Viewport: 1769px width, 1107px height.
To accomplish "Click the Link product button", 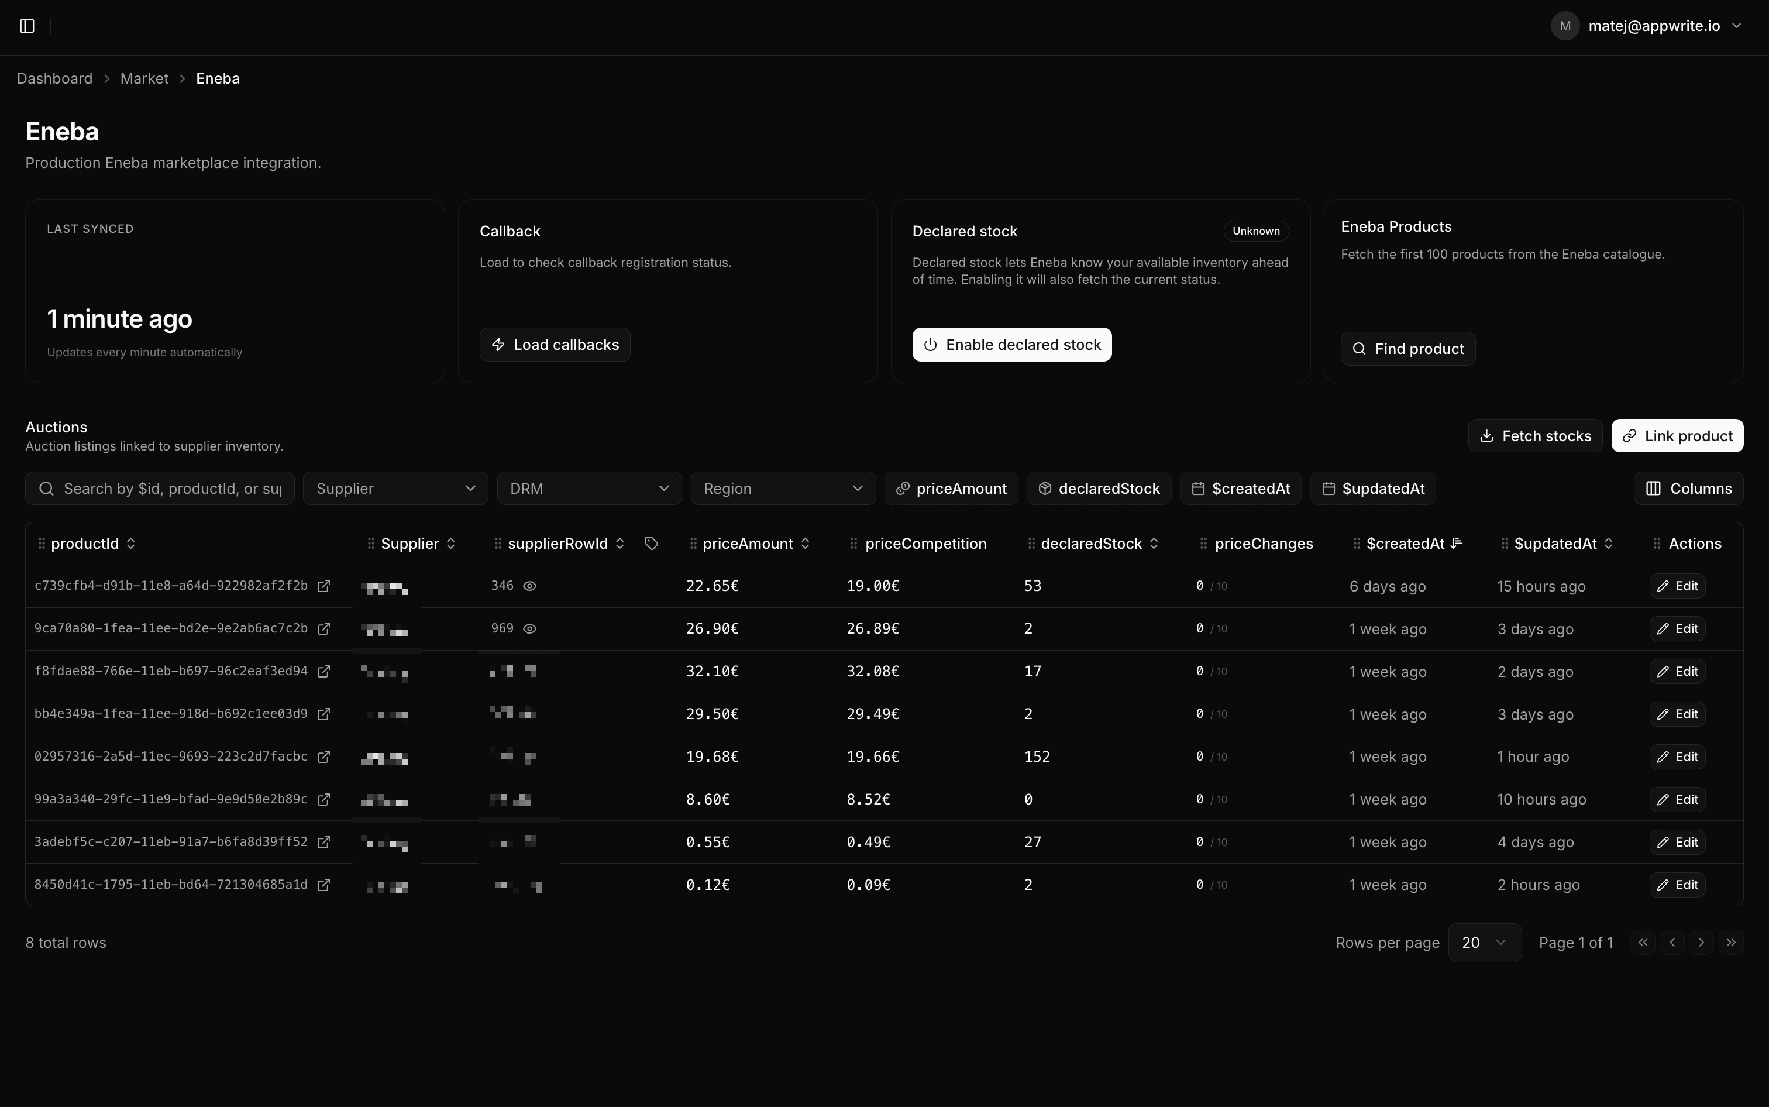I will pyautogui.click(x=1677, y=436).
